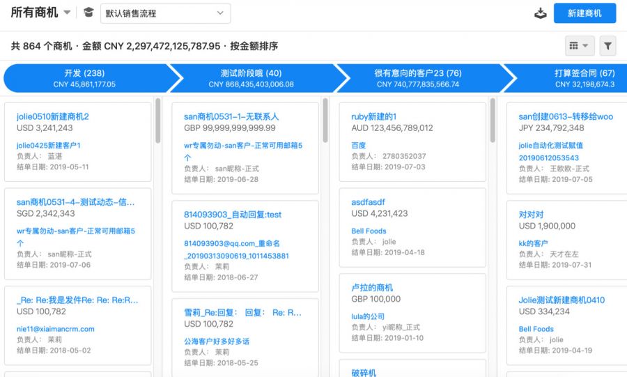Open opportunity 814093903_自动回复:test
Viewport: 627px width, 377px height.
233,215
